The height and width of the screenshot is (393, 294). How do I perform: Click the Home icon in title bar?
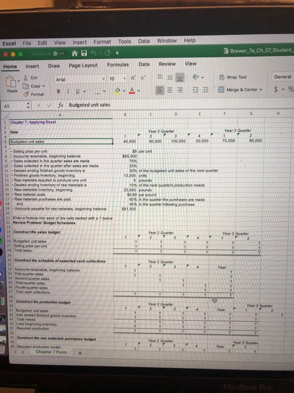74,53
